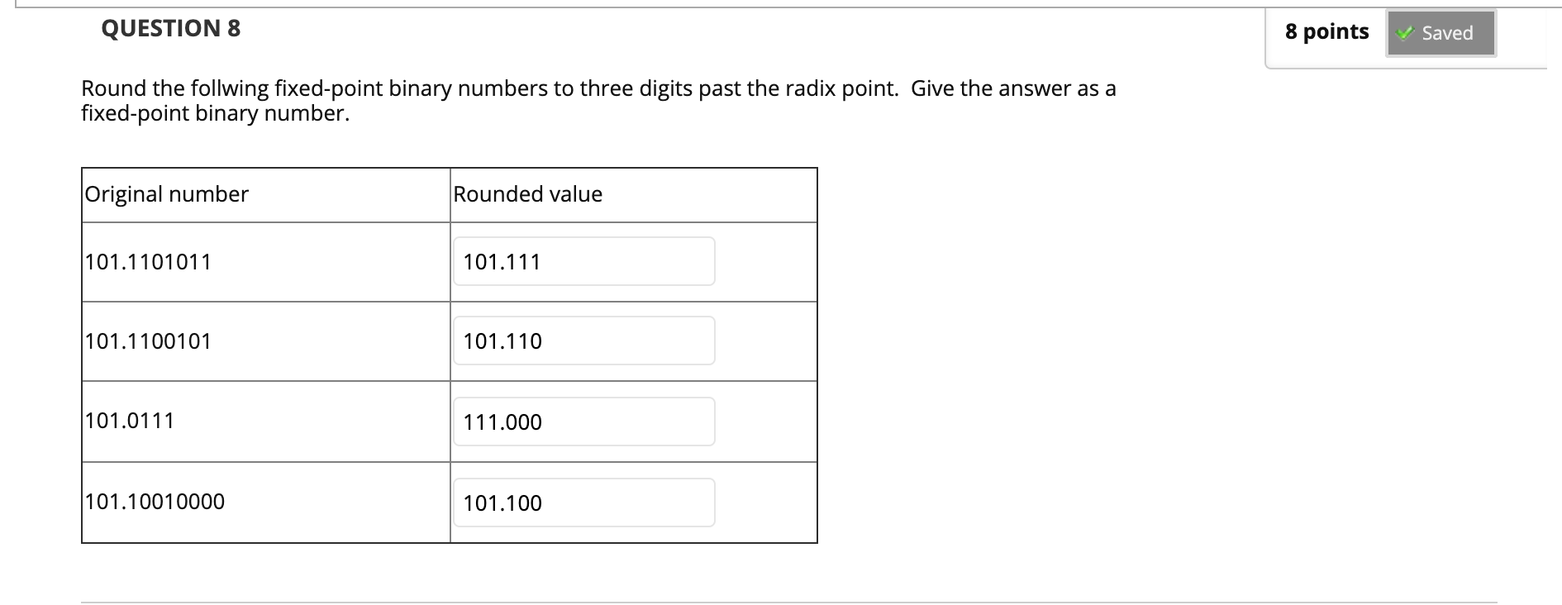The width and height of the screenshot is (1562, 605).
Task: Click the Saved button
Action: click(x=1440, y=33)
